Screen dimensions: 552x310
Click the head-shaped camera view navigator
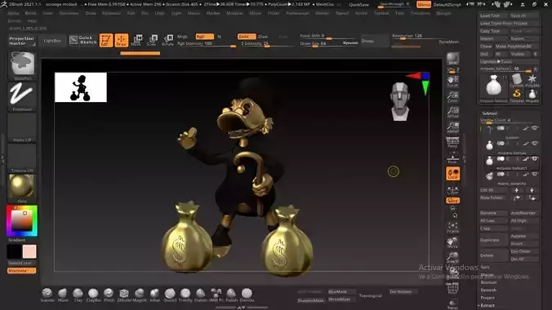(400, 102)
